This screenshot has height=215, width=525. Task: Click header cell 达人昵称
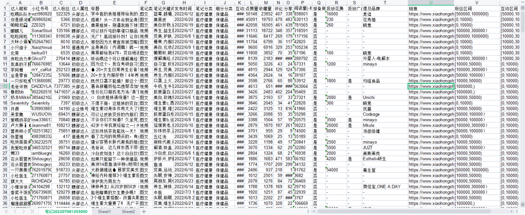(x=20, y=8)
